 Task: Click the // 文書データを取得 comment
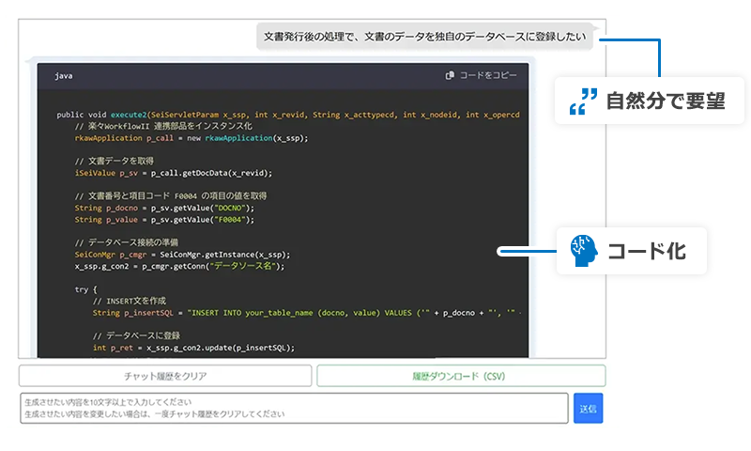click(x=114, y=161)
